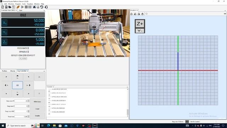The height and width of the screenshot is (128, 227).
Task: Click the orange connect plug icon
Action: click(x=18, y=7)
